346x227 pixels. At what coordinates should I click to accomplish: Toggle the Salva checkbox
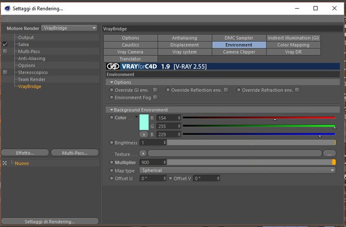tap(5, 44)
